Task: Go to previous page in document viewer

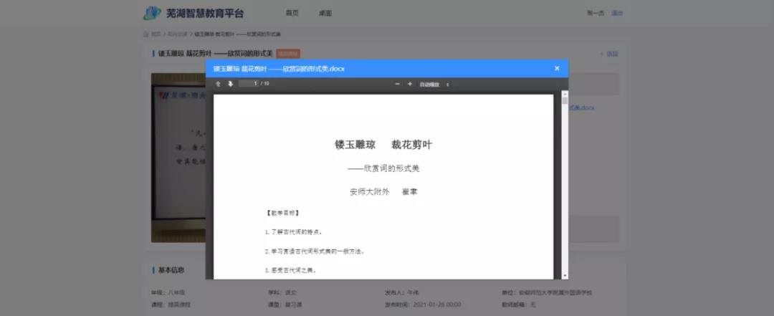Action: (219, 84)
